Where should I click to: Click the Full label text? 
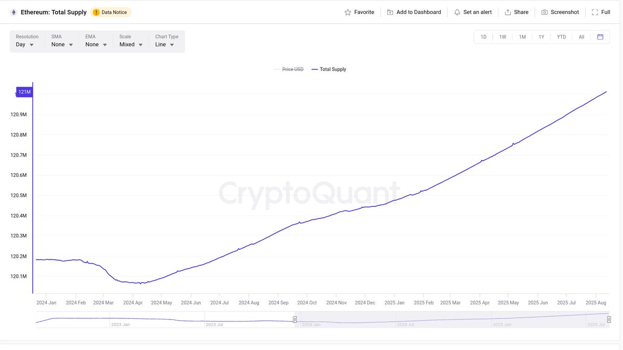[605, 12]
